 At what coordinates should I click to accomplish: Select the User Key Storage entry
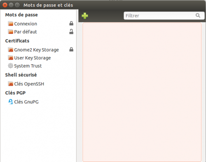(x=33, y=58)
